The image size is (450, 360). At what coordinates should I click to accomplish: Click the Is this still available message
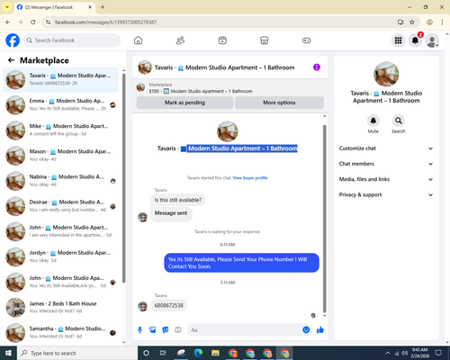click(178, 200)
